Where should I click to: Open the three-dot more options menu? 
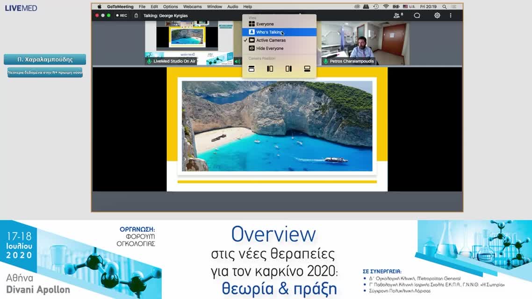pos(451,15)
